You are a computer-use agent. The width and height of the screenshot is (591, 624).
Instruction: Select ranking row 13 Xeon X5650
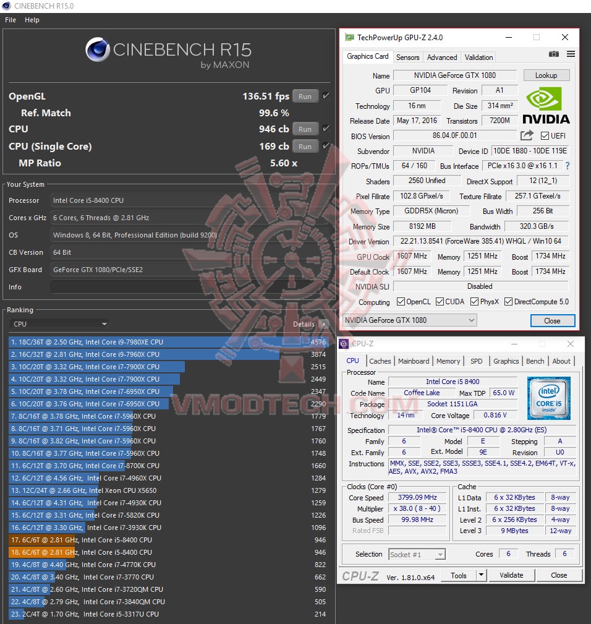coord(169,490)
